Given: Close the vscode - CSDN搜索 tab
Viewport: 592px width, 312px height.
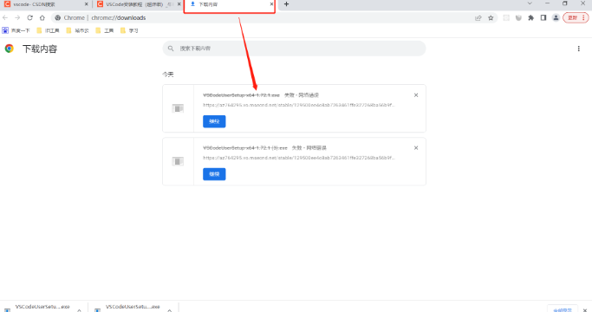Looking at the screenshot, I should [86, 4].
